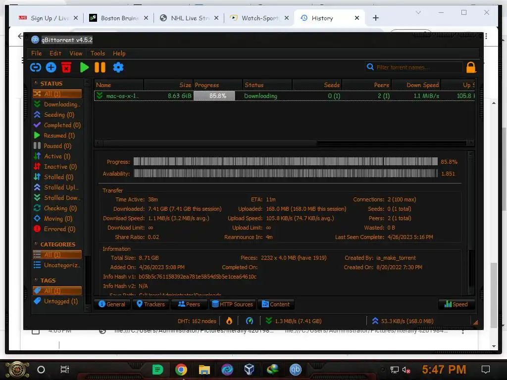507x380 pixels.
Task: Switch to the Peers tab
Action: pos(189,304)
